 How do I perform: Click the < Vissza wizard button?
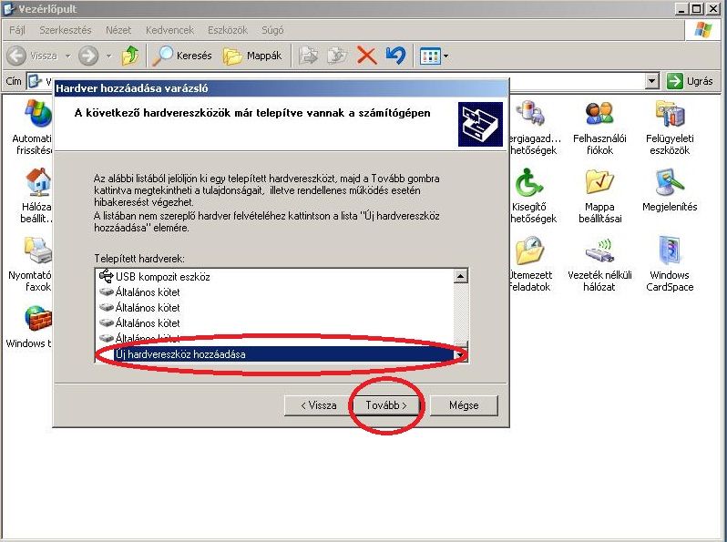coord(312,405)
